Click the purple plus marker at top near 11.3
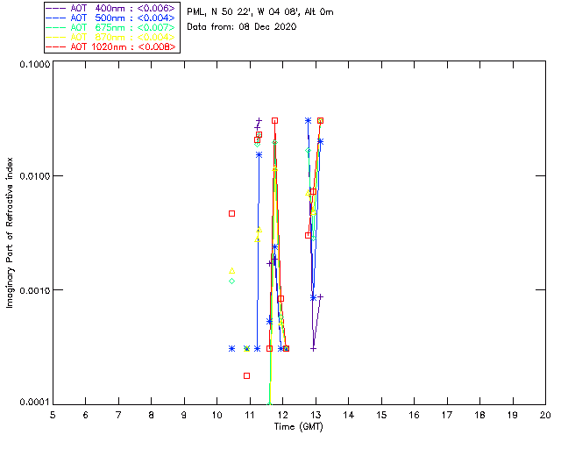Viewport: 561px width, 449px height. 259,121
